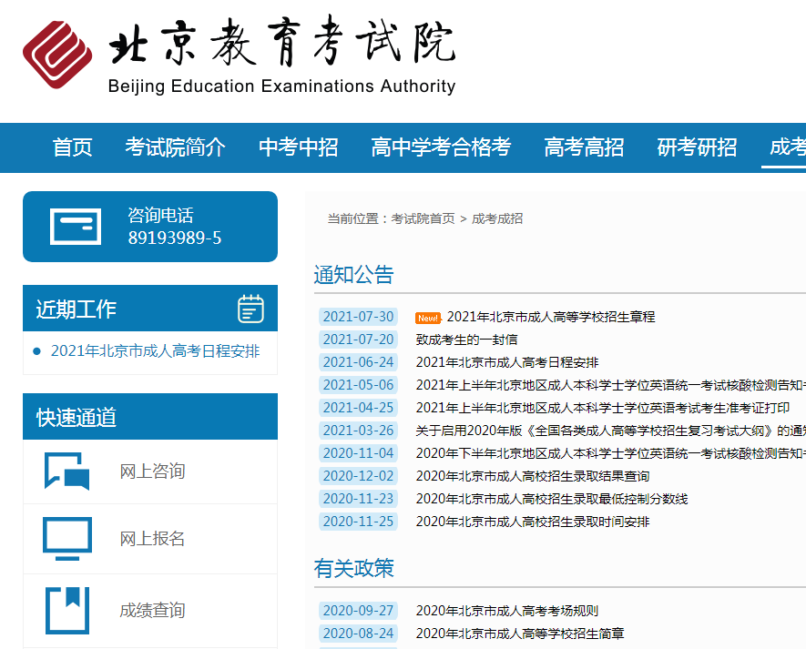
Task: Open the 成绩查询 quick link
Action: pyautogui.click(x=152, y=611)
